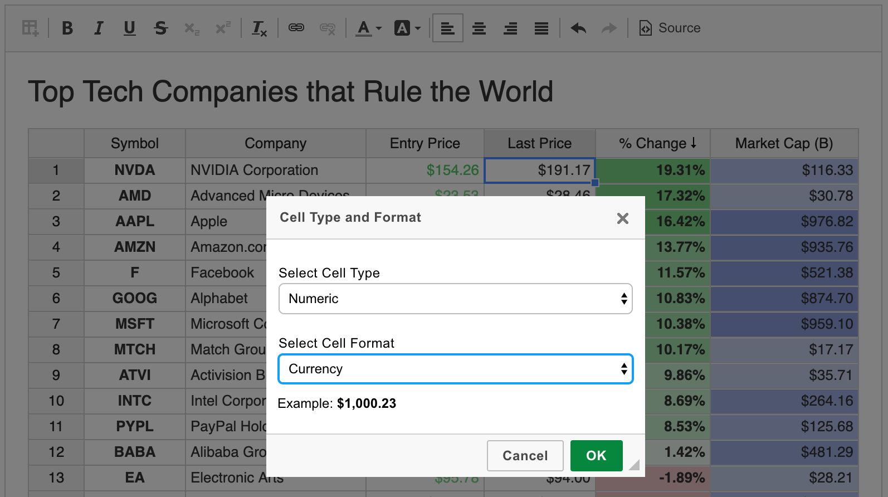This screenshot has width=888, height=497.
Task: Click the AAPL symbol cell
Action: 135,222
